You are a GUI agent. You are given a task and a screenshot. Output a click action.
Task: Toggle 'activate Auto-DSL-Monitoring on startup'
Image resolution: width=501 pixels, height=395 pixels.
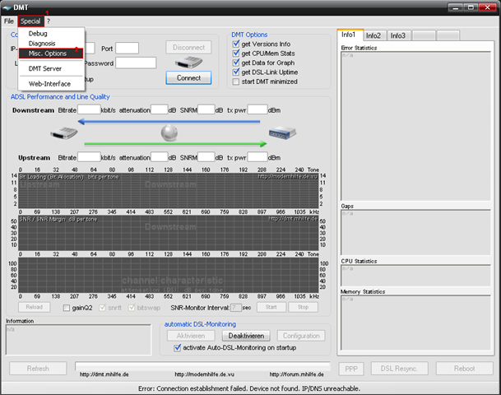[177, 348]
